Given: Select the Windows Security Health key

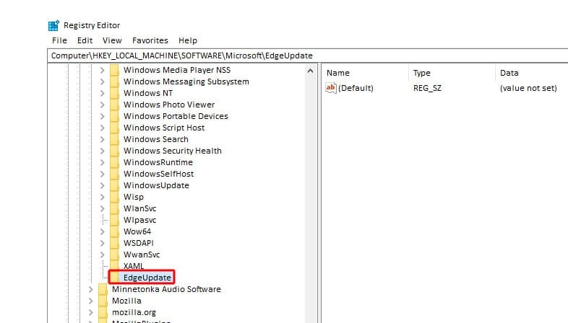Looking at the screenshot, I should coord(173,151).
